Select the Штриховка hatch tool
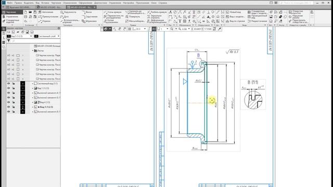The height and width of the screenshot is (187, 333). (89, 21)
